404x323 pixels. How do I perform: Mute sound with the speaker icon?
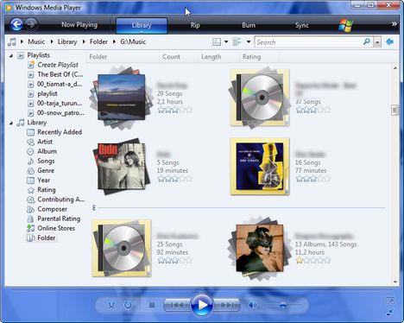click(252, 305)
